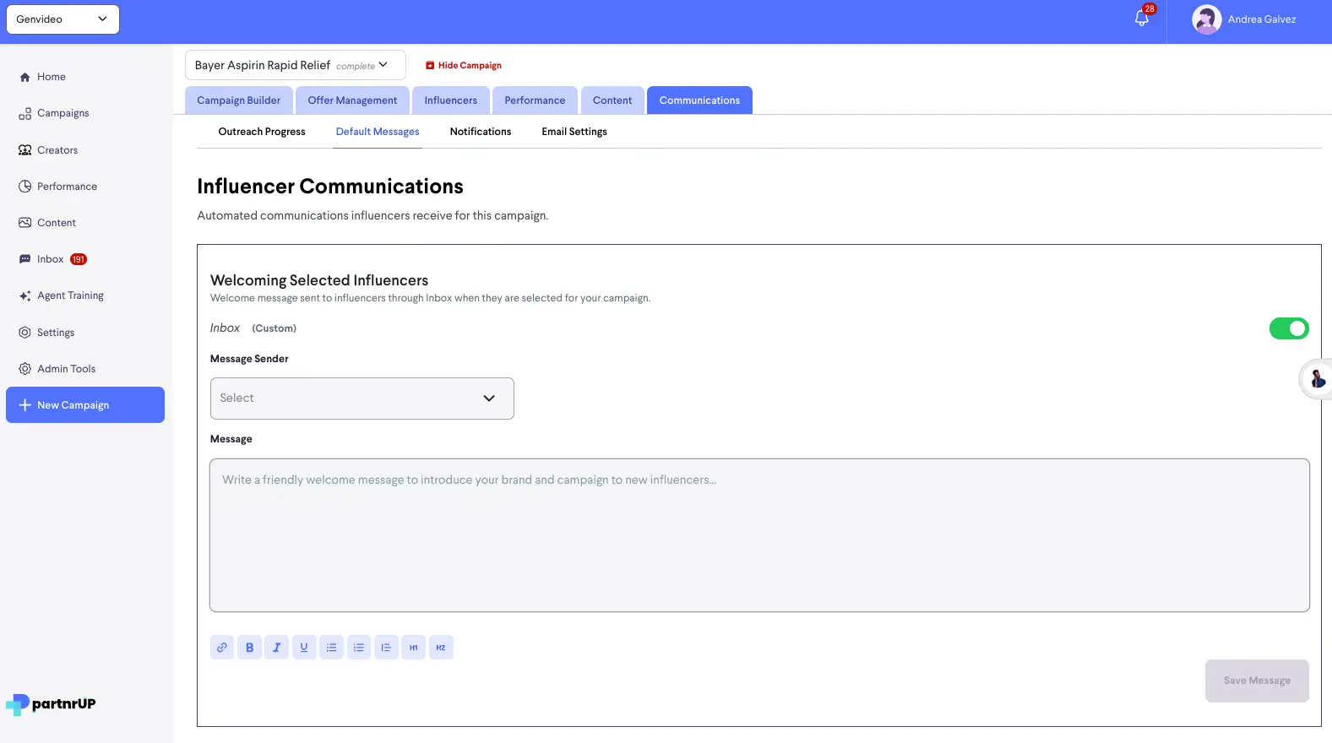Click Hide Campaign link
Image resolution: width=1332 pixels, height=743 pixels.
(x=464, y=65)
